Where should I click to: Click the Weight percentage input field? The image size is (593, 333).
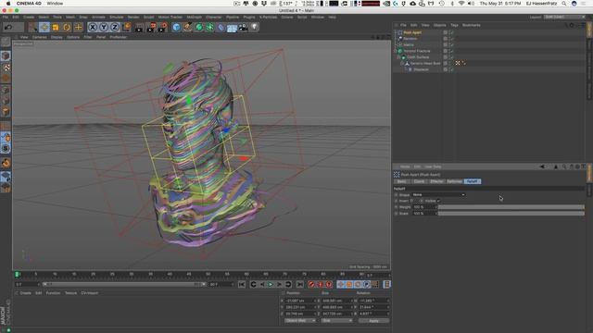point(424,207)
